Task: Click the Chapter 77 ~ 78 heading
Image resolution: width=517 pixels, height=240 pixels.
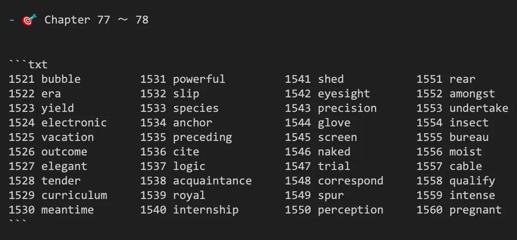Action: coord(96,20)
